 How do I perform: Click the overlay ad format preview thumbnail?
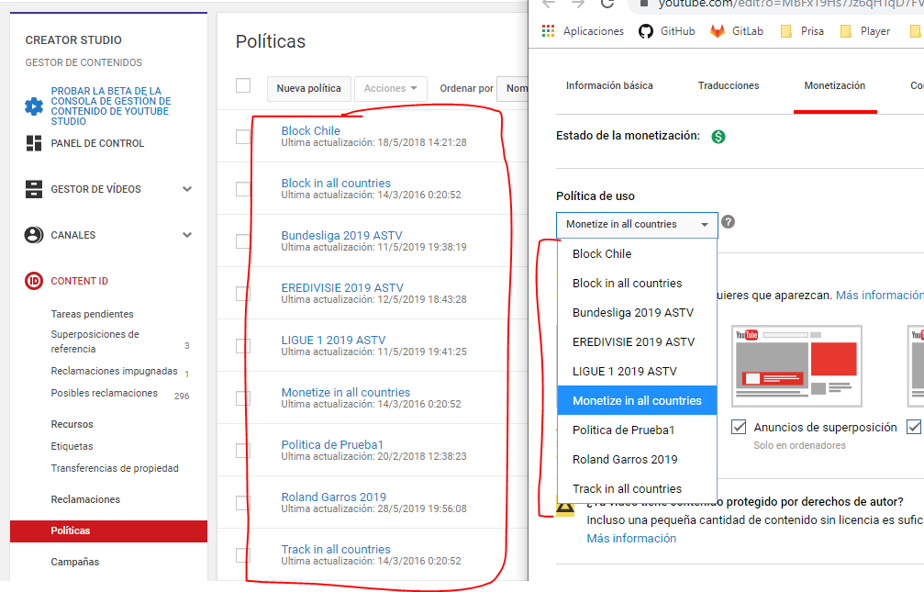(x=796, y=366)
